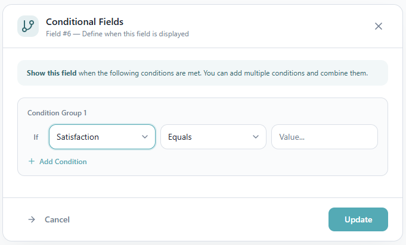Click the Update button
The image size is (406, 245).
tap(358, 219)
